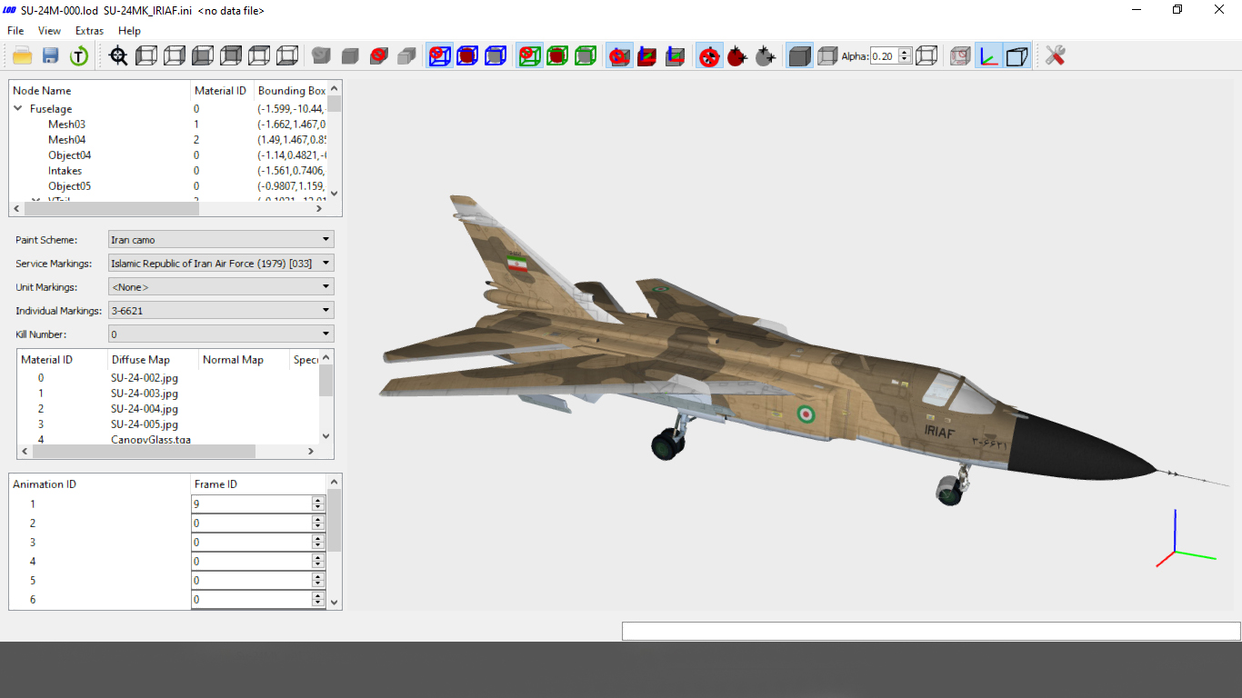The height and width of the screenshot is (698, 1242).
Task: Open the Paint Scheme dropdown
Action: coord(221,240)
